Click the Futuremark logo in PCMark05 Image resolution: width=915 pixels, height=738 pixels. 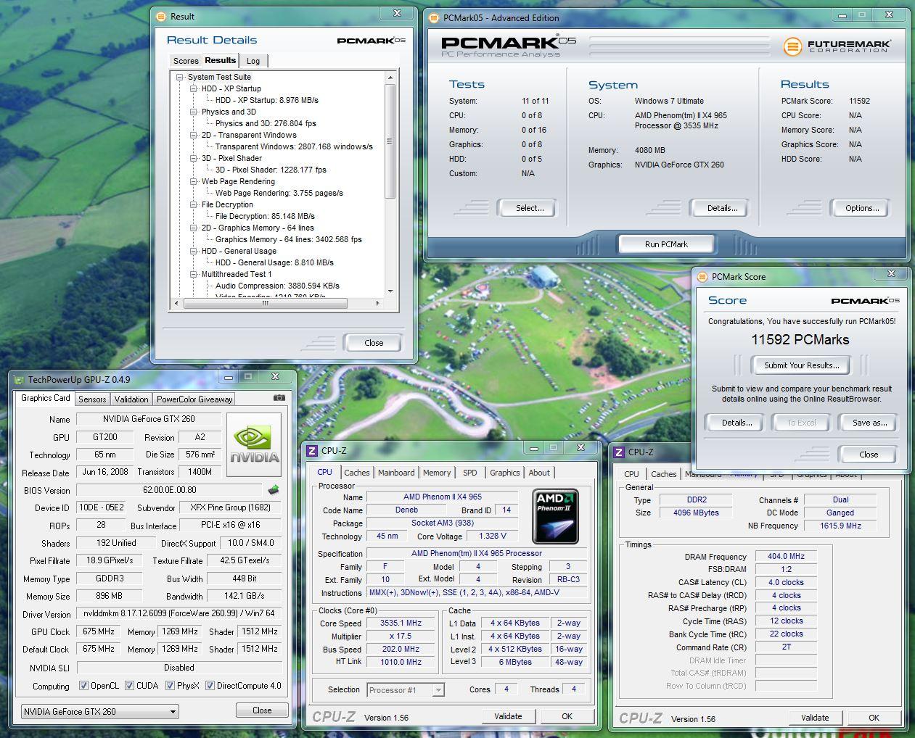(837, 46)
